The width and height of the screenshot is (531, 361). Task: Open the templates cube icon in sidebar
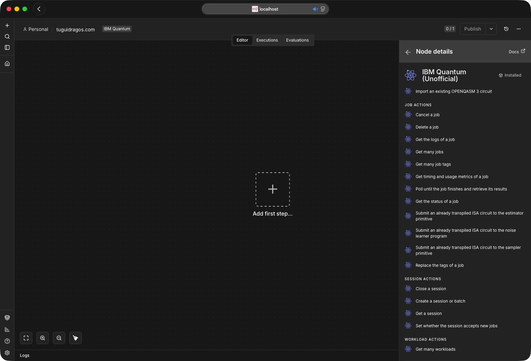click(7, 318)
